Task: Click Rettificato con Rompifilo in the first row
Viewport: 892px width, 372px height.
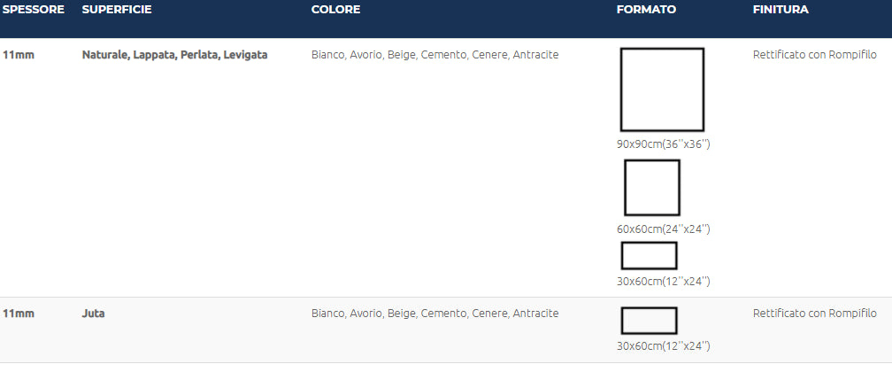Action: tap(814, 55)
